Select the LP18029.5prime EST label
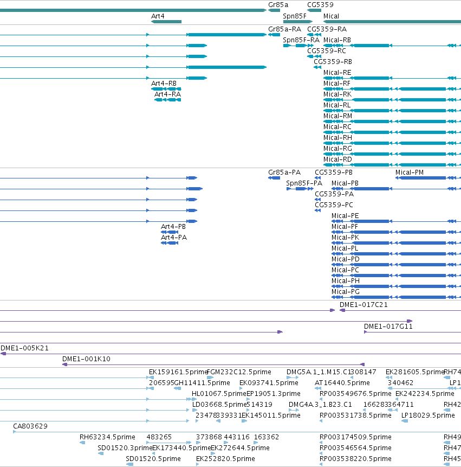The width and height of the screenshot is (461, 467). tap(428, 415)
